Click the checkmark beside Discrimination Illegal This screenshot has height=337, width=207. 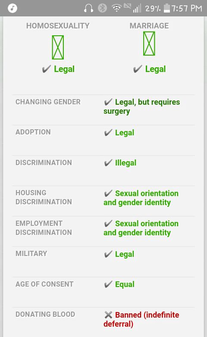108,163
